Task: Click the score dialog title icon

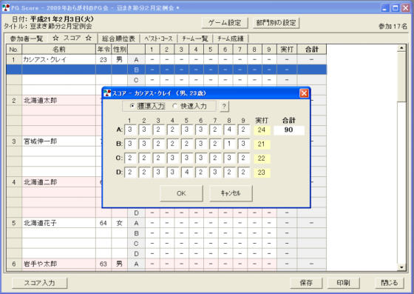Action: [x=107, y=93]
